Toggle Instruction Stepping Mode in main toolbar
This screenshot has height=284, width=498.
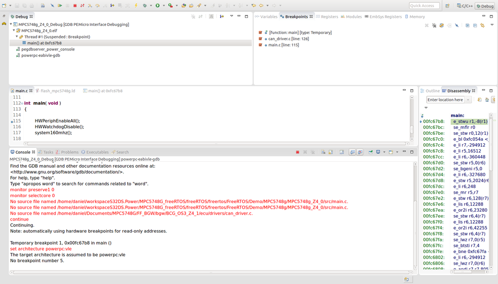[112, 5]
